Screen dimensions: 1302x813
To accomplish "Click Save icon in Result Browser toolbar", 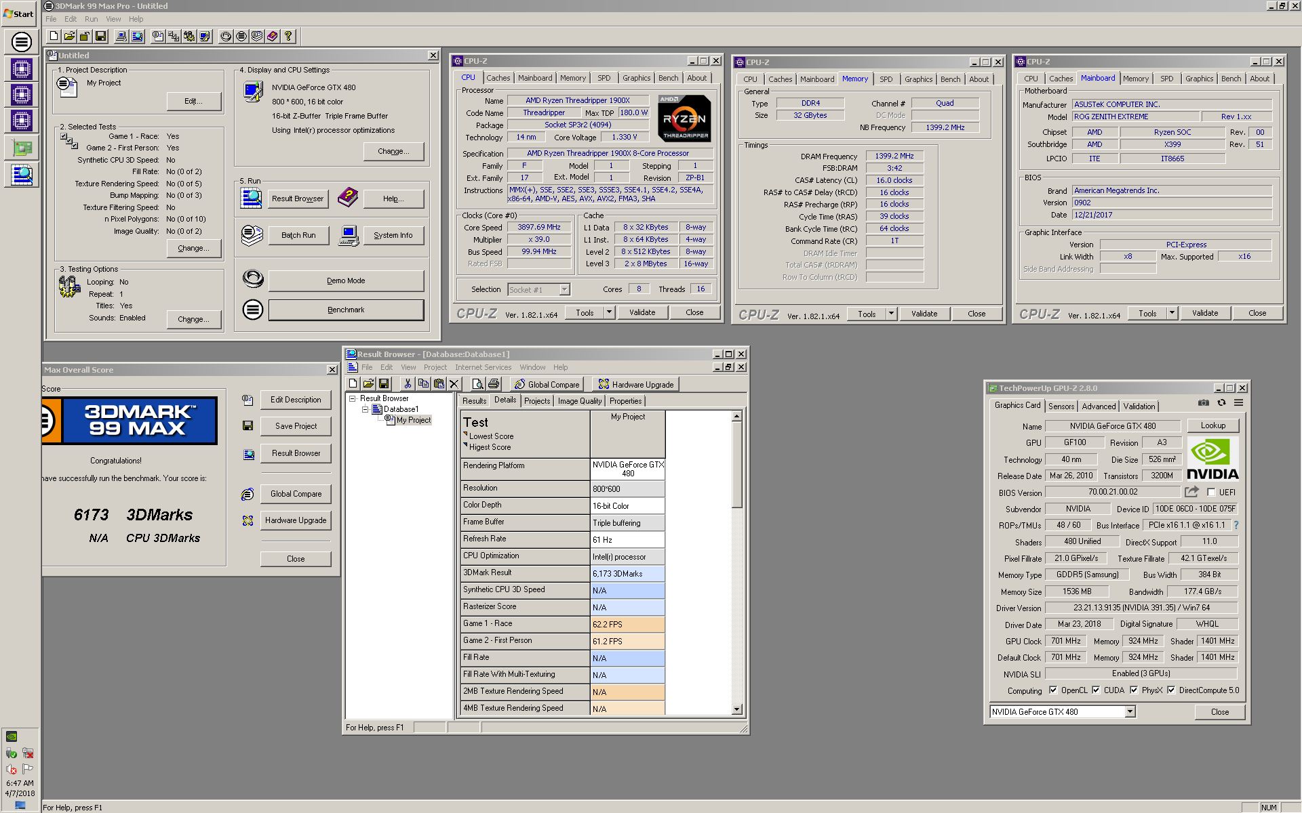I will click(384, 384).
